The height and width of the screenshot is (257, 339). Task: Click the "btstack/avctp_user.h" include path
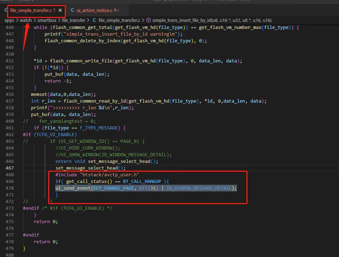coord(109,175)
